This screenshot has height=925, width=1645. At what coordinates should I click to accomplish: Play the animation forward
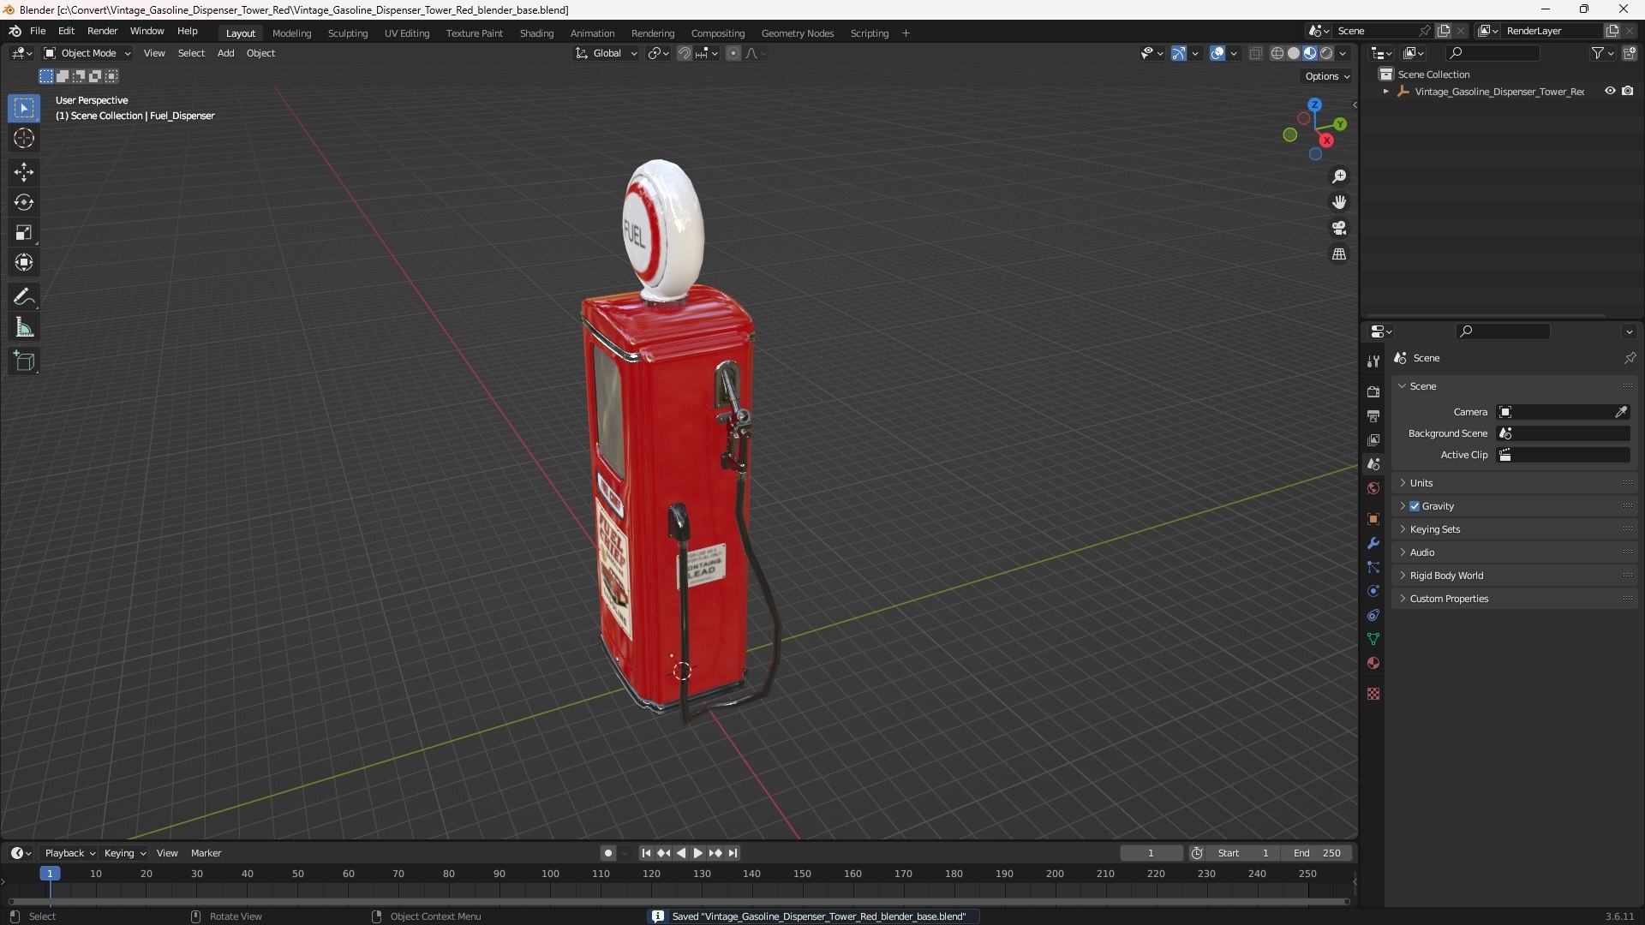pyautogui.click(x=697, y=853)
